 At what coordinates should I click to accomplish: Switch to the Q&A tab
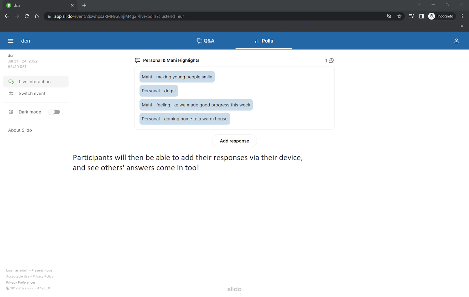pyautogui.click(x=205, y=41)
